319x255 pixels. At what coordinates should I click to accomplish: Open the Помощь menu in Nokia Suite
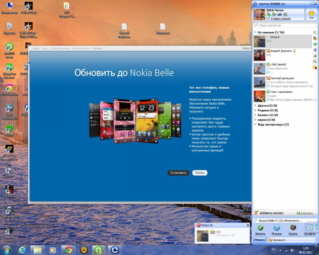(97, 48)
